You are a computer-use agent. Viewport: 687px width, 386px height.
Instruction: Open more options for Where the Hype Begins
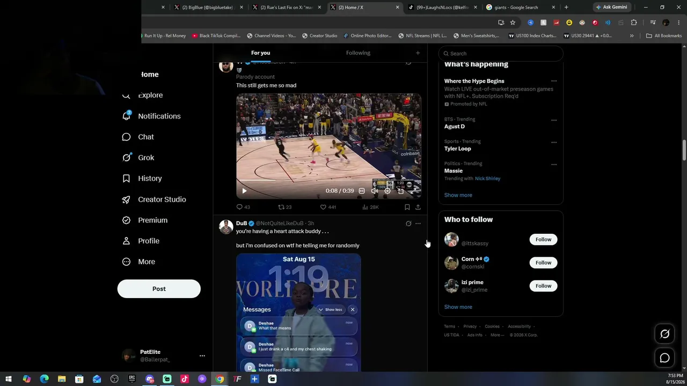554,81
